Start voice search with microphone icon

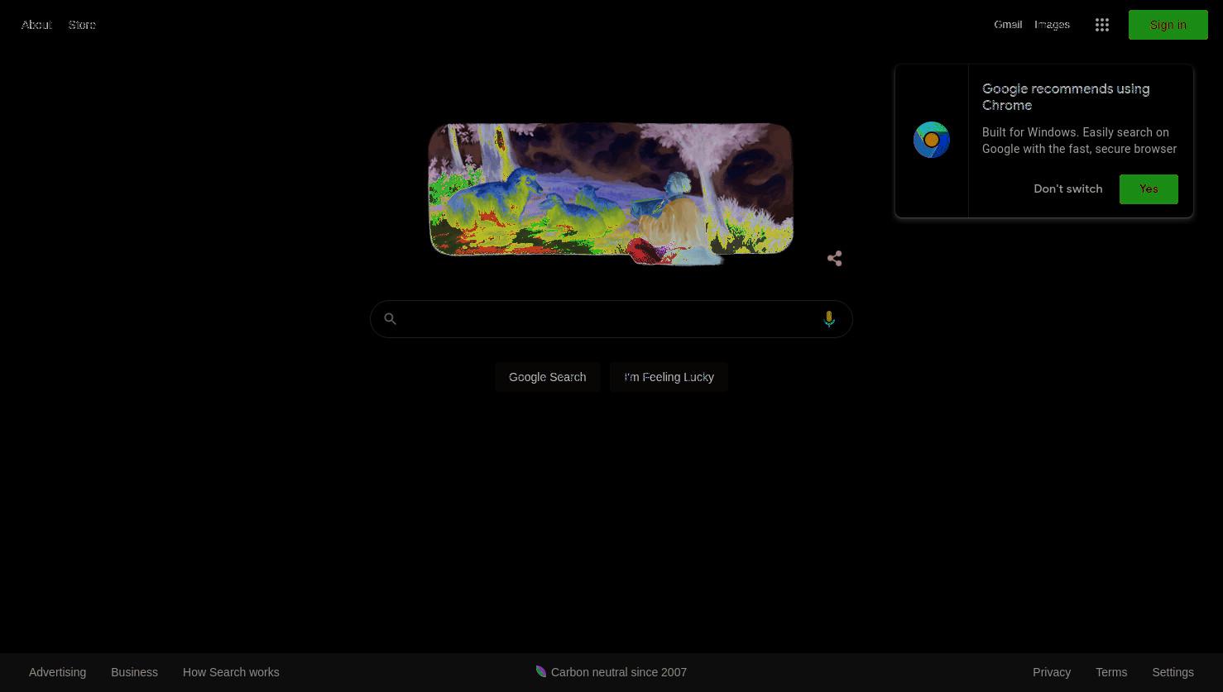(x=829, y=319)
